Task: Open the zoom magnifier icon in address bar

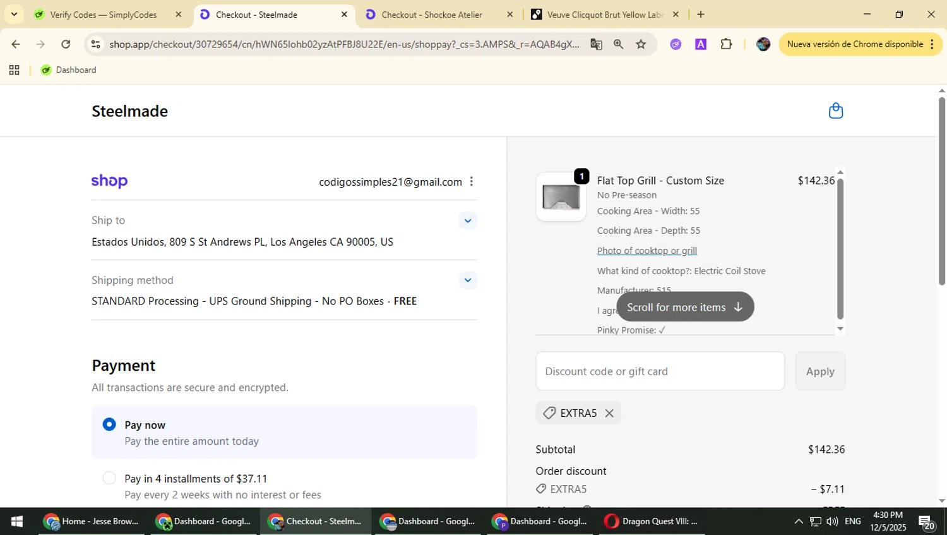Action: tap(618, 44)
